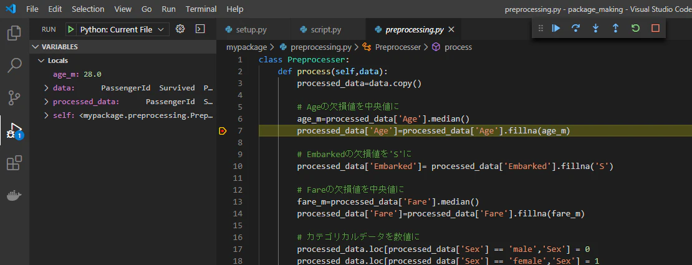692x265 pixels.
Task: Open the Go menu
Action: pos(147,9)
